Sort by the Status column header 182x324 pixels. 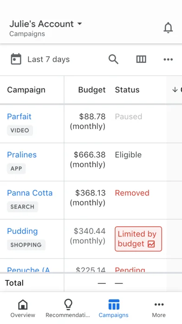(x=127, y=90)
